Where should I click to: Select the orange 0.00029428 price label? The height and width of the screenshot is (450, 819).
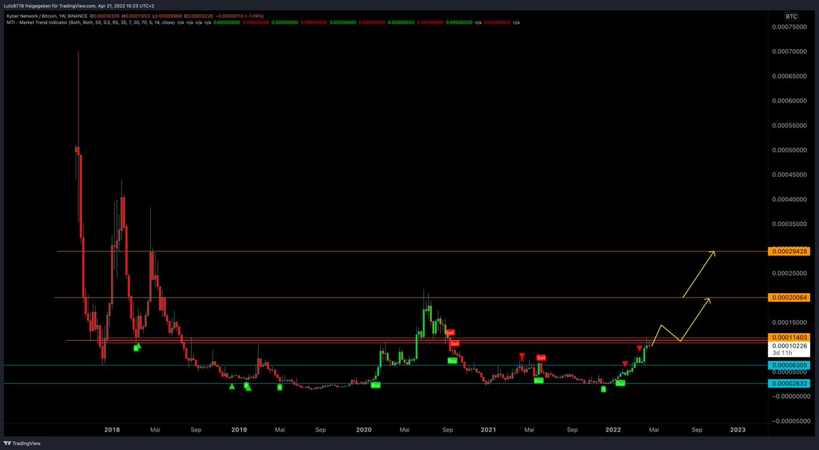tap(789, 251)
